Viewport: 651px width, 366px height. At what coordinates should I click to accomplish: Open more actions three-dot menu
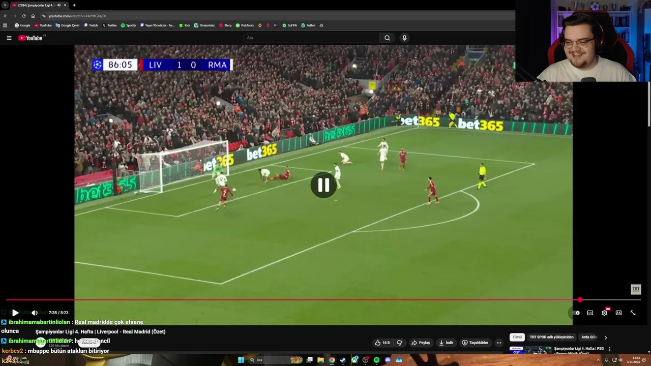tap(499, 343)
